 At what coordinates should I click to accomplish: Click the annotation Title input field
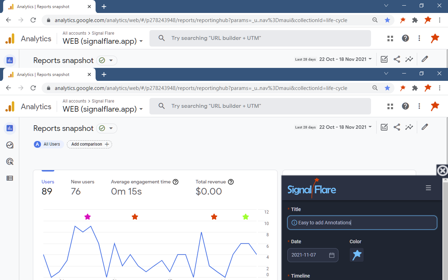362,223
